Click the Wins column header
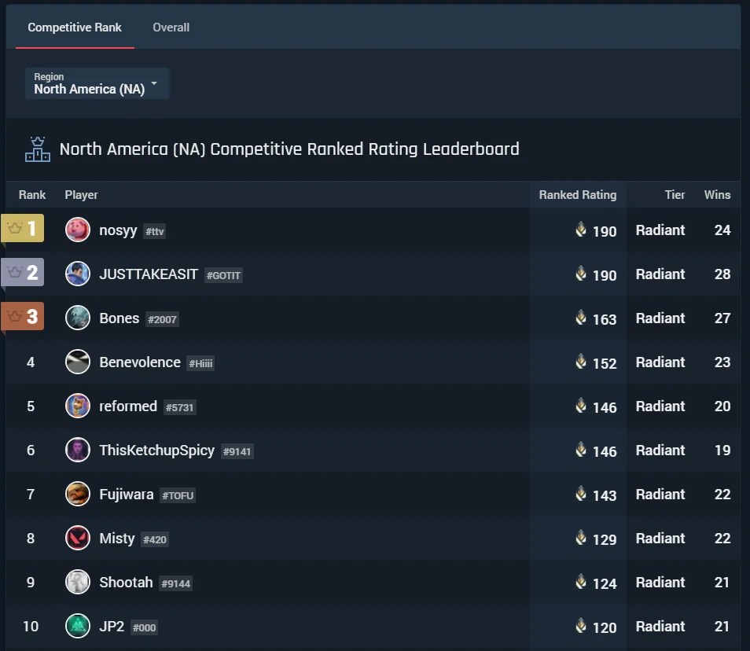Screen dimensions: 750x651 [717, 195]
